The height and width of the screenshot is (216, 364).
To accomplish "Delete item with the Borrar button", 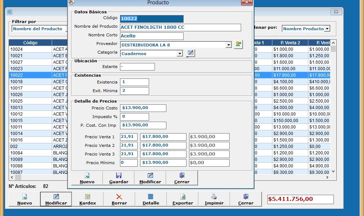I will (119, 199).
